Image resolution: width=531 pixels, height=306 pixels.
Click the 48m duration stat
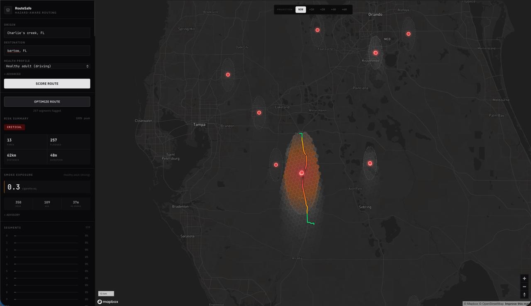68,157
